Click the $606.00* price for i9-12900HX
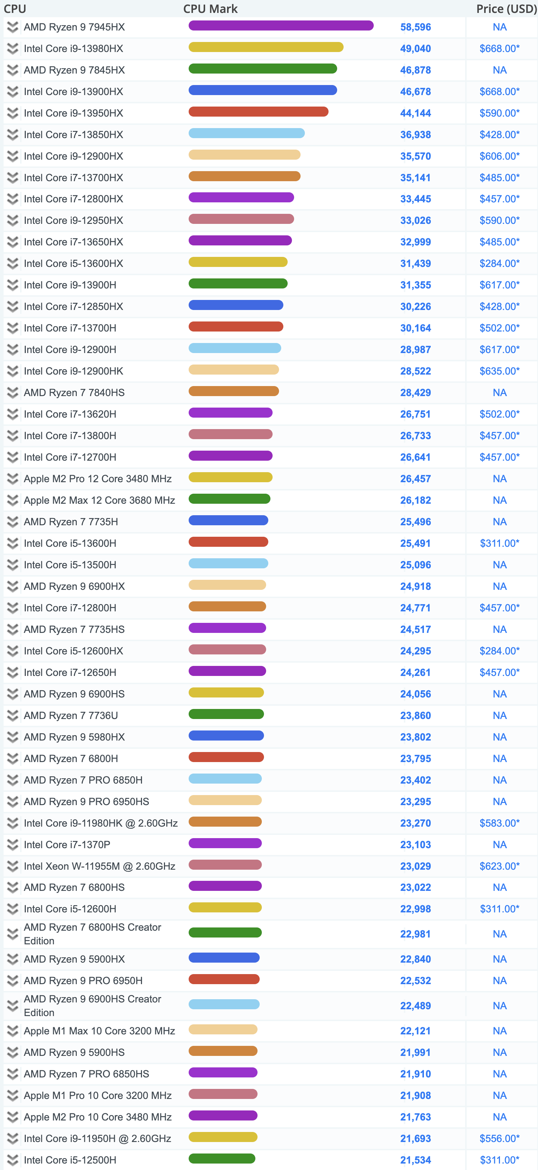538x1170 pixels. (x=499, y=156)
